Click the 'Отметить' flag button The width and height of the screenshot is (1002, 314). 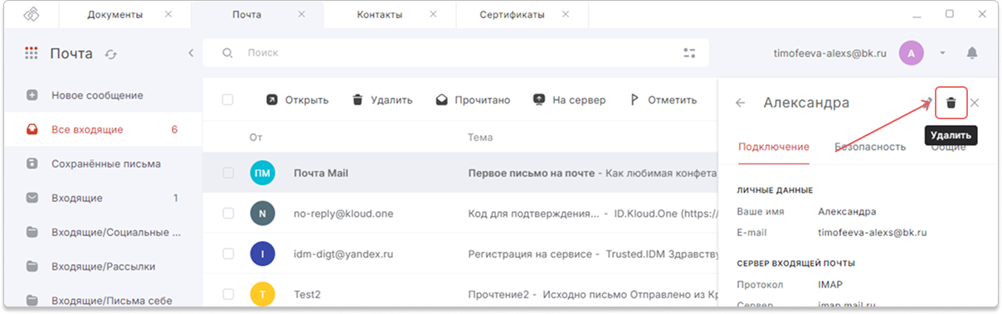click(664, 100)
